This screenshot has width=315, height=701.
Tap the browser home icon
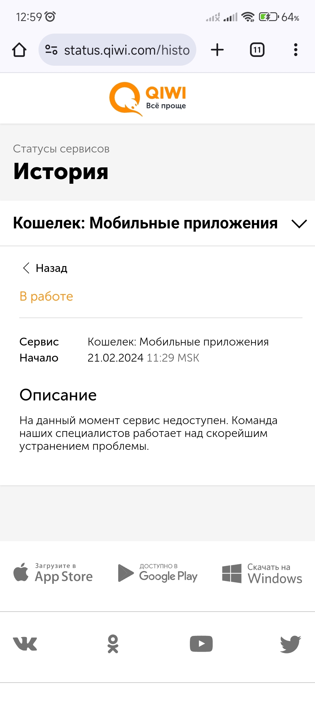19,50
